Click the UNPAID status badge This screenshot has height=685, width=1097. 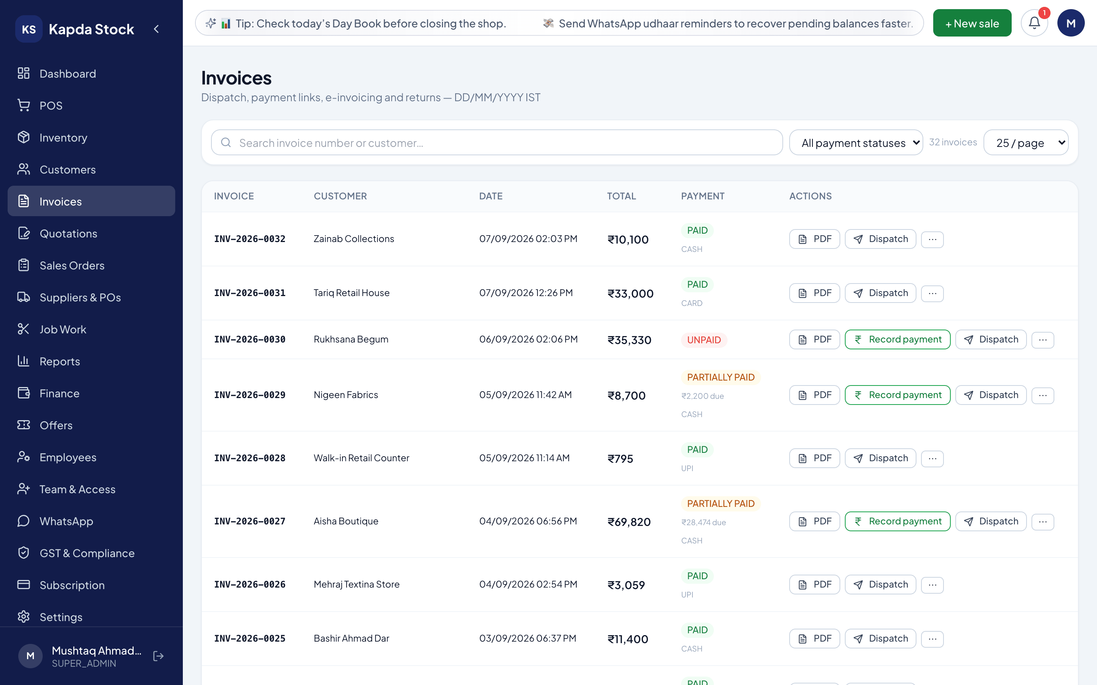(704, 340)
